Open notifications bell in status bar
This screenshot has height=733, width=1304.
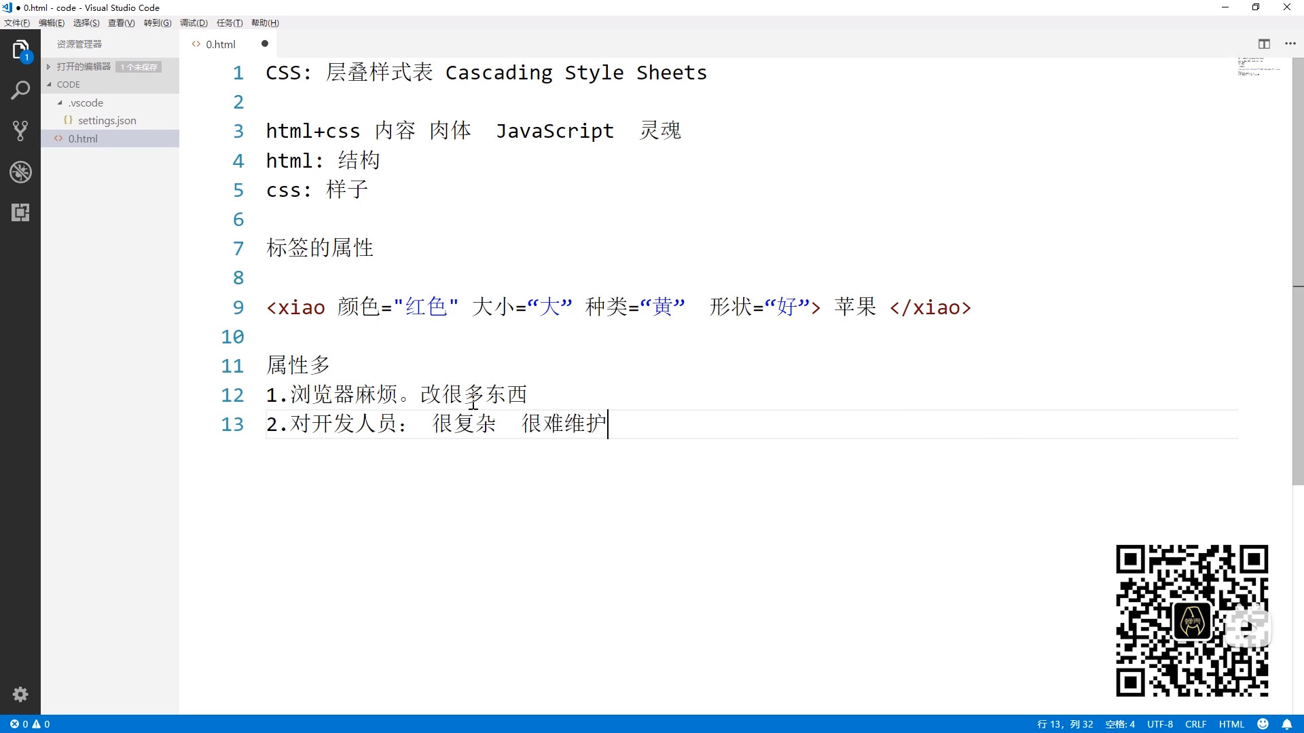point(1286,724)
